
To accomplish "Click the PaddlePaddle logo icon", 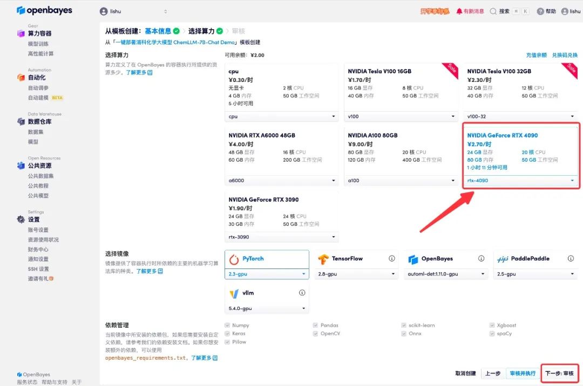I will [x=503, y=259].
